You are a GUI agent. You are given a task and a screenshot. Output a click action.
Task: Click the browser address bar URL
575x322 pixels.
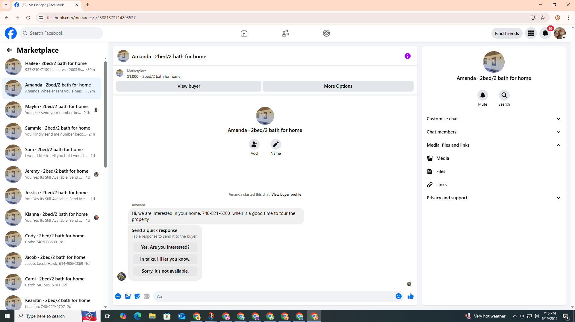(91, 18)
